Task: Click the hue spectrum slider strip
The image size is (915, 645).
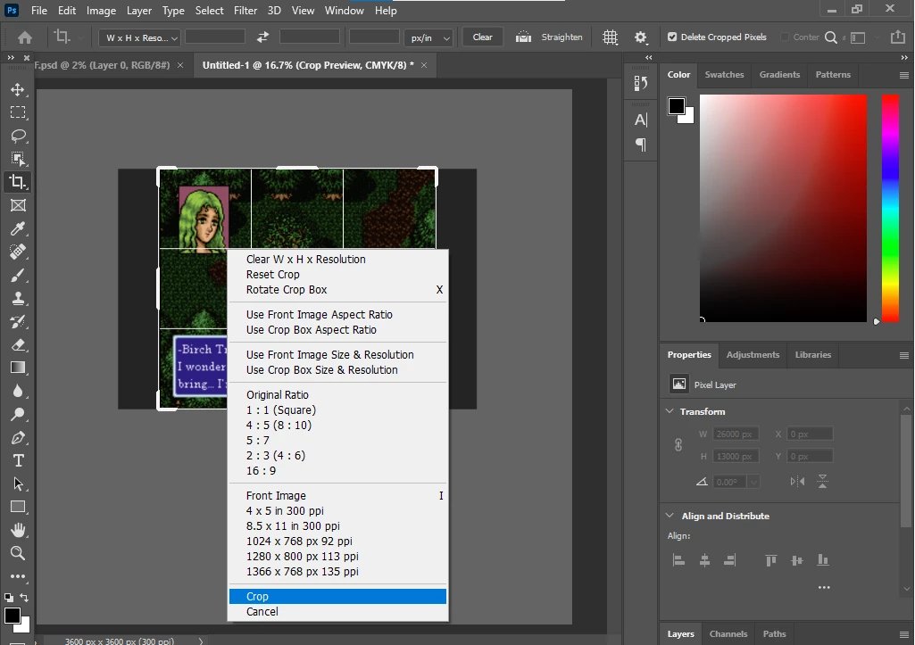Action: click(x=890, y=207)
